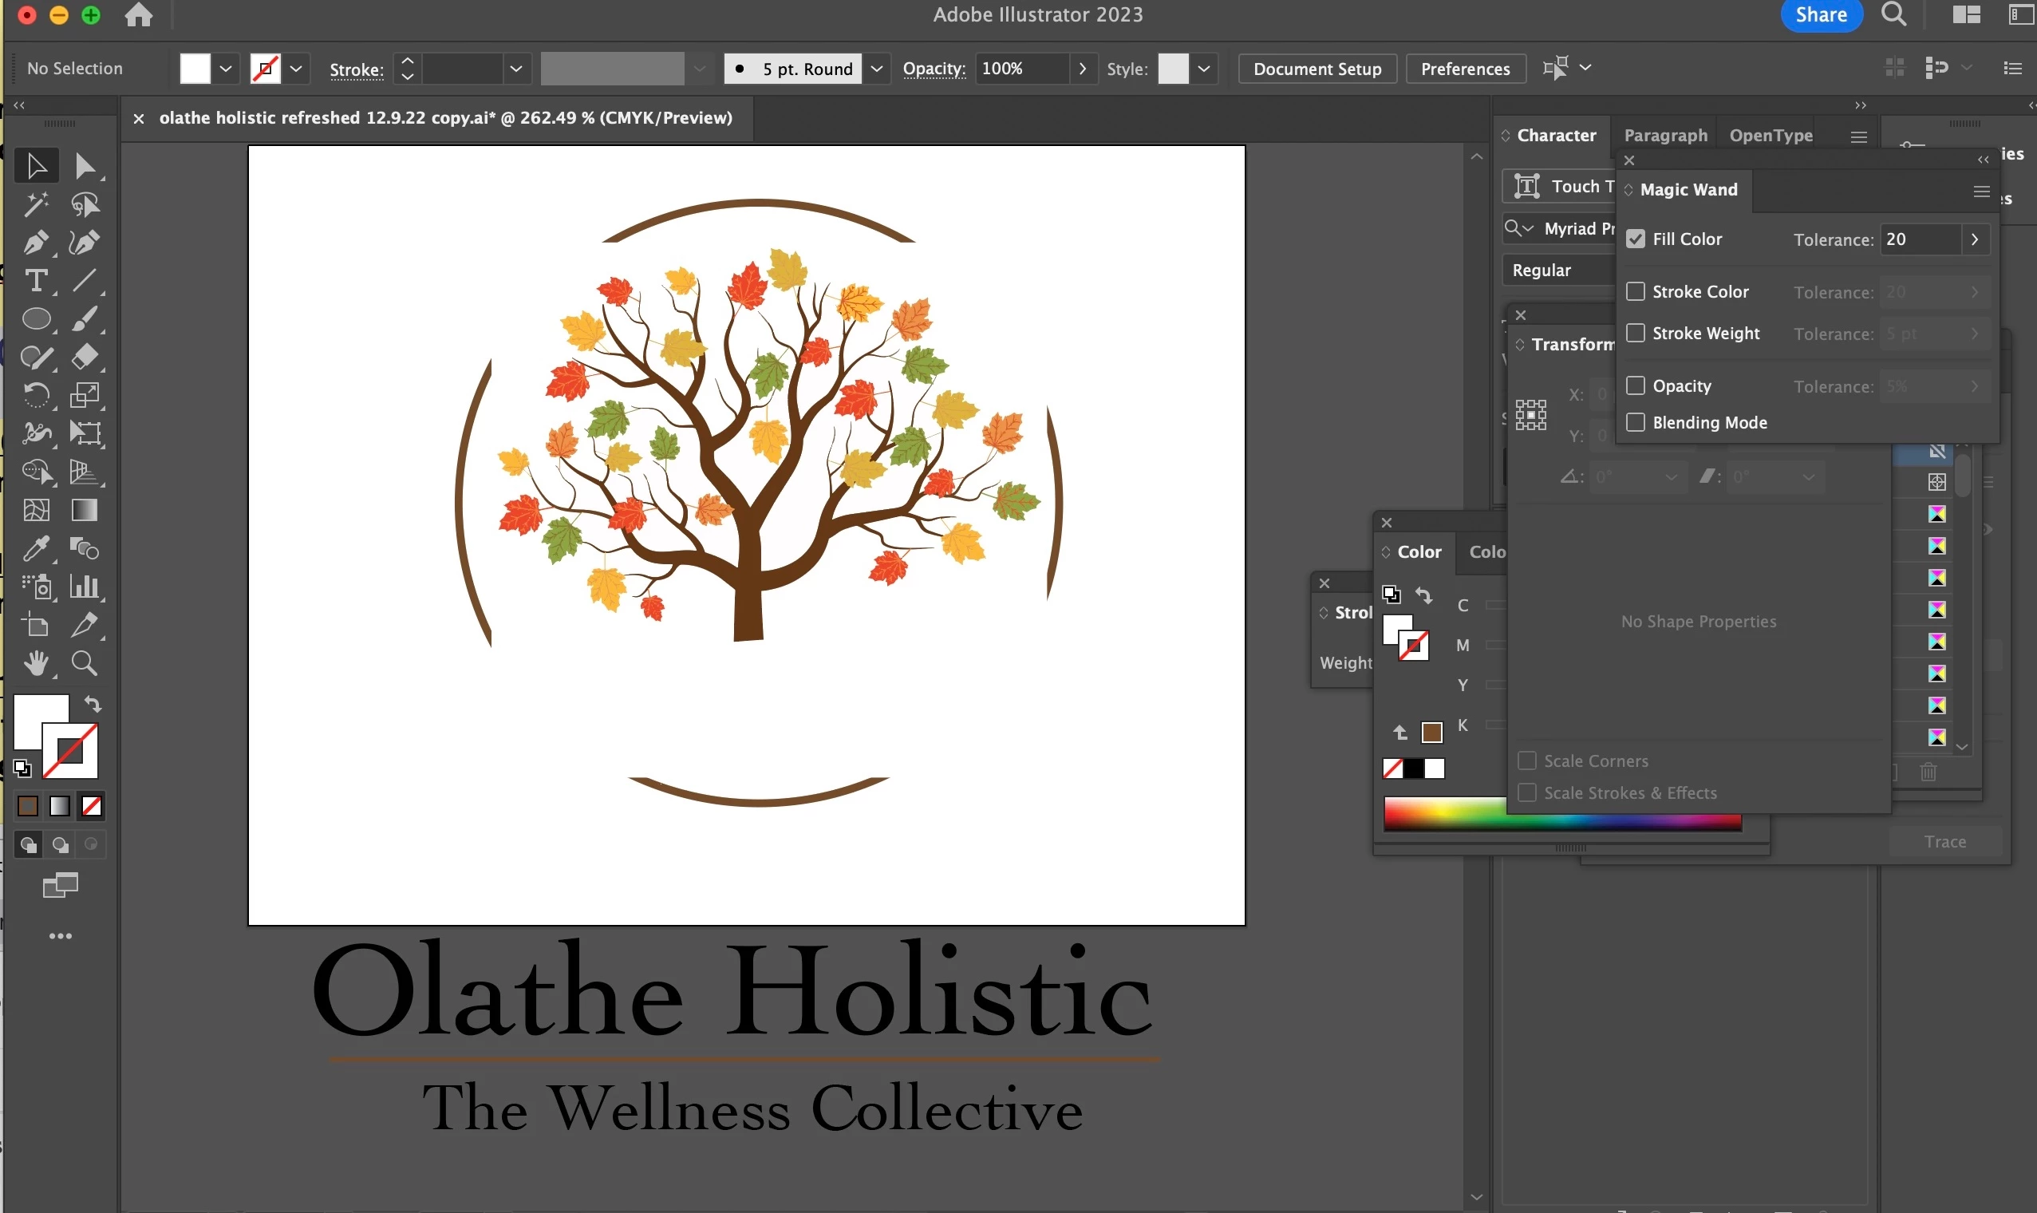Switch to the Paragraph tab

[x=1665, y=135]
